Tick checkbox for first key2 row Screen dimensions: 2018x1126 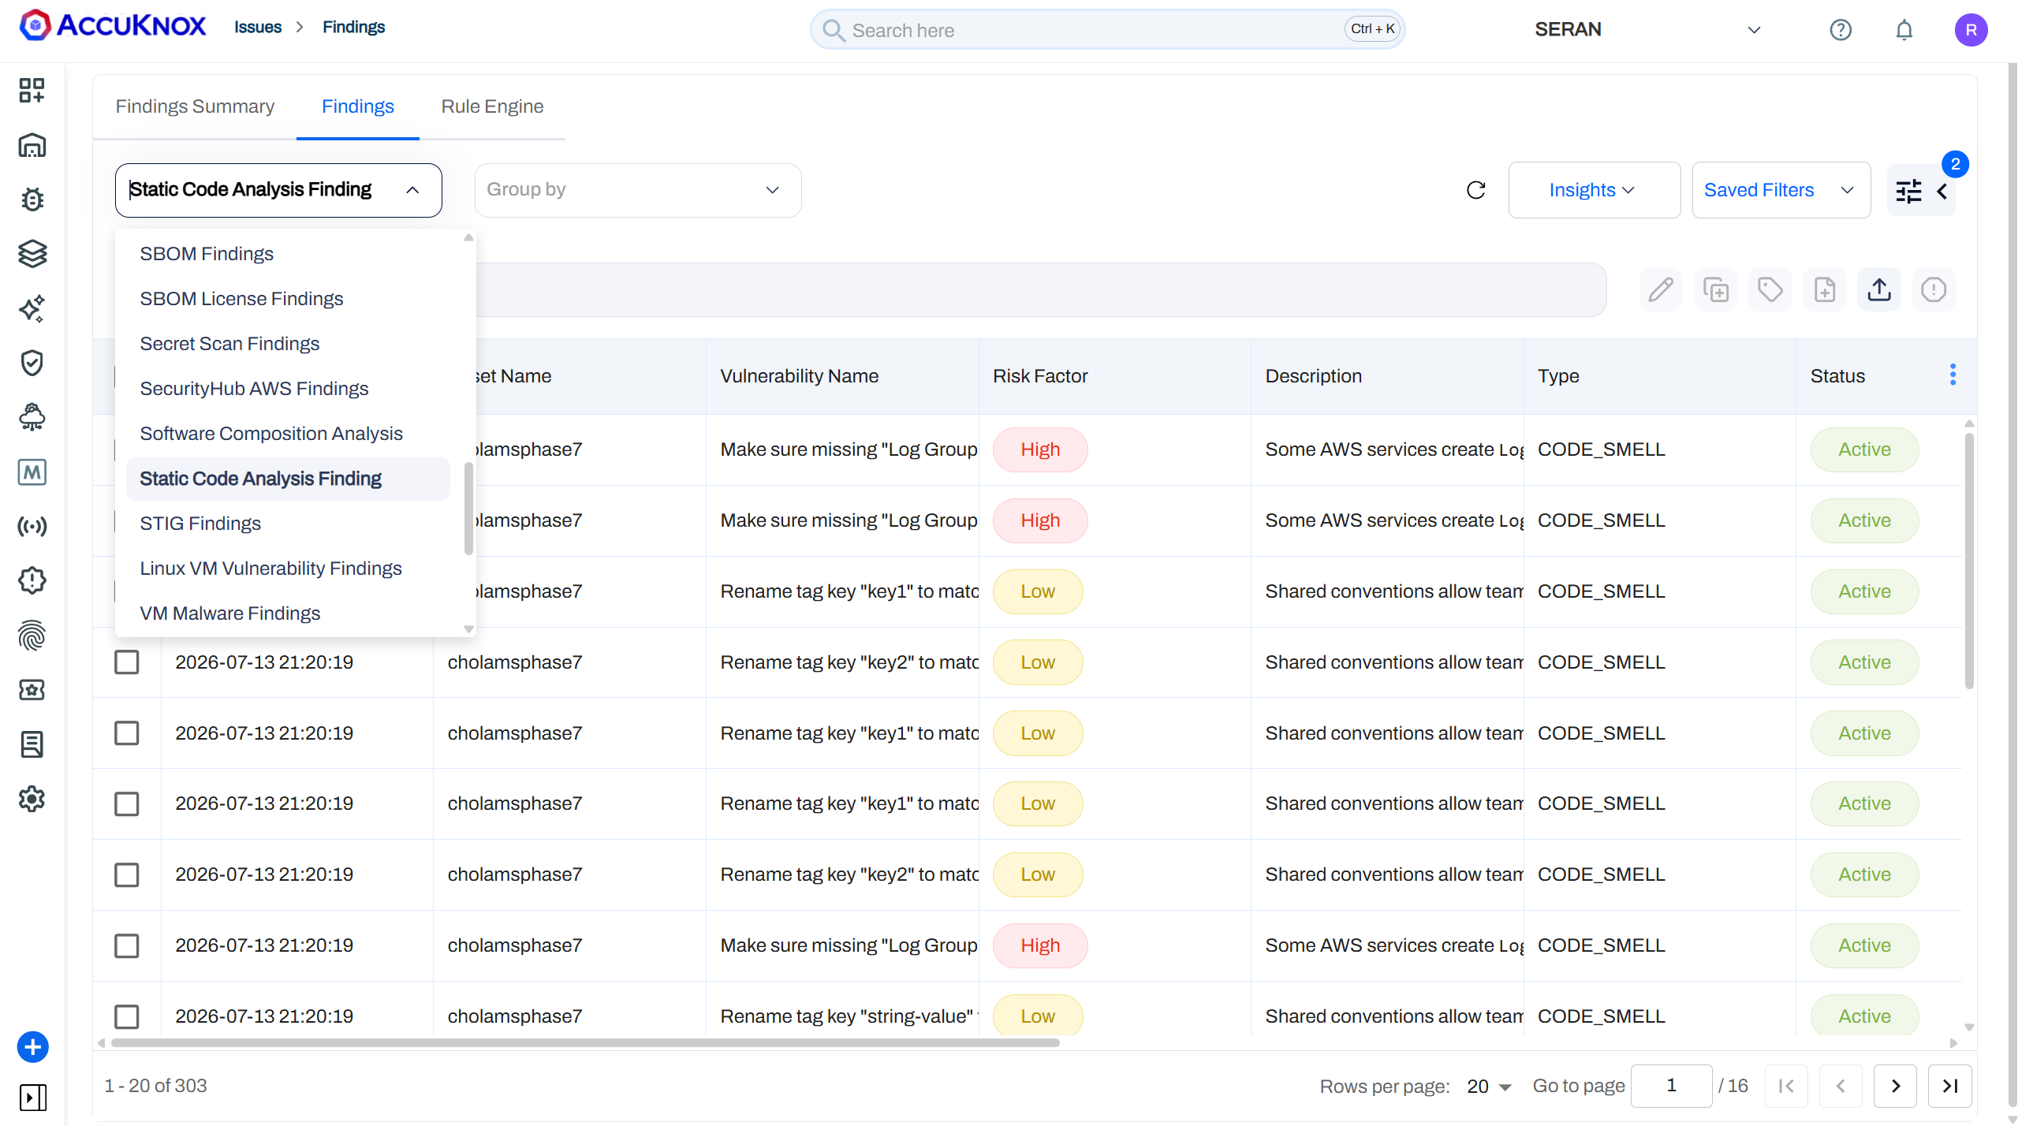[x=126, y=662]
